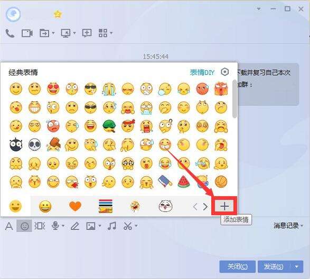This screenshot has width=310, height=279.
Task: Click the emoticon panel vertical scrollbar
Action: pos(234,99)
